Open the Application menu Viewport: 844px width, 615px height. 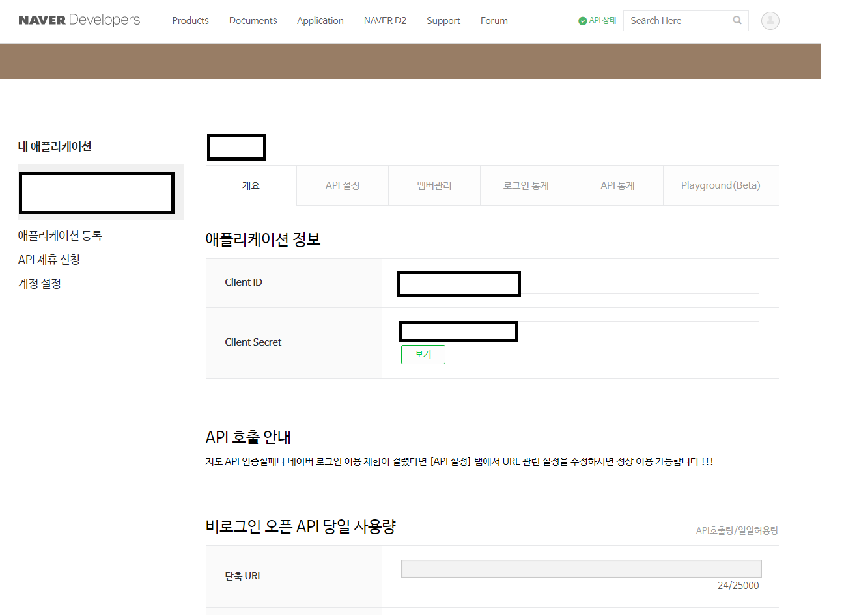point(320,21)
